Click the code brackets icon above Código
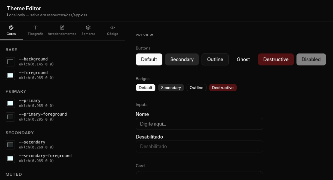Image resolution: width=333 pixels, height=180 pixels. [x=113, y=28]
